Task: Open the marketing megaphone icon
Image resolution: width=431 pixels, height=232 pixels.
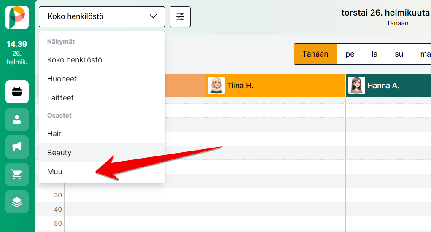Action: pyautogui.click(x=17, y=147)
